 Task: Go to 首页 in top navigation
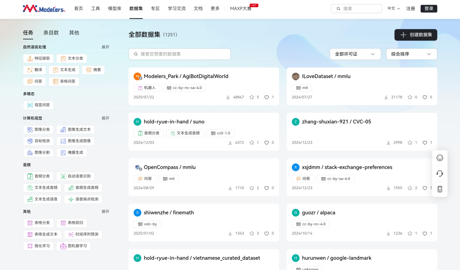[79, 9]
